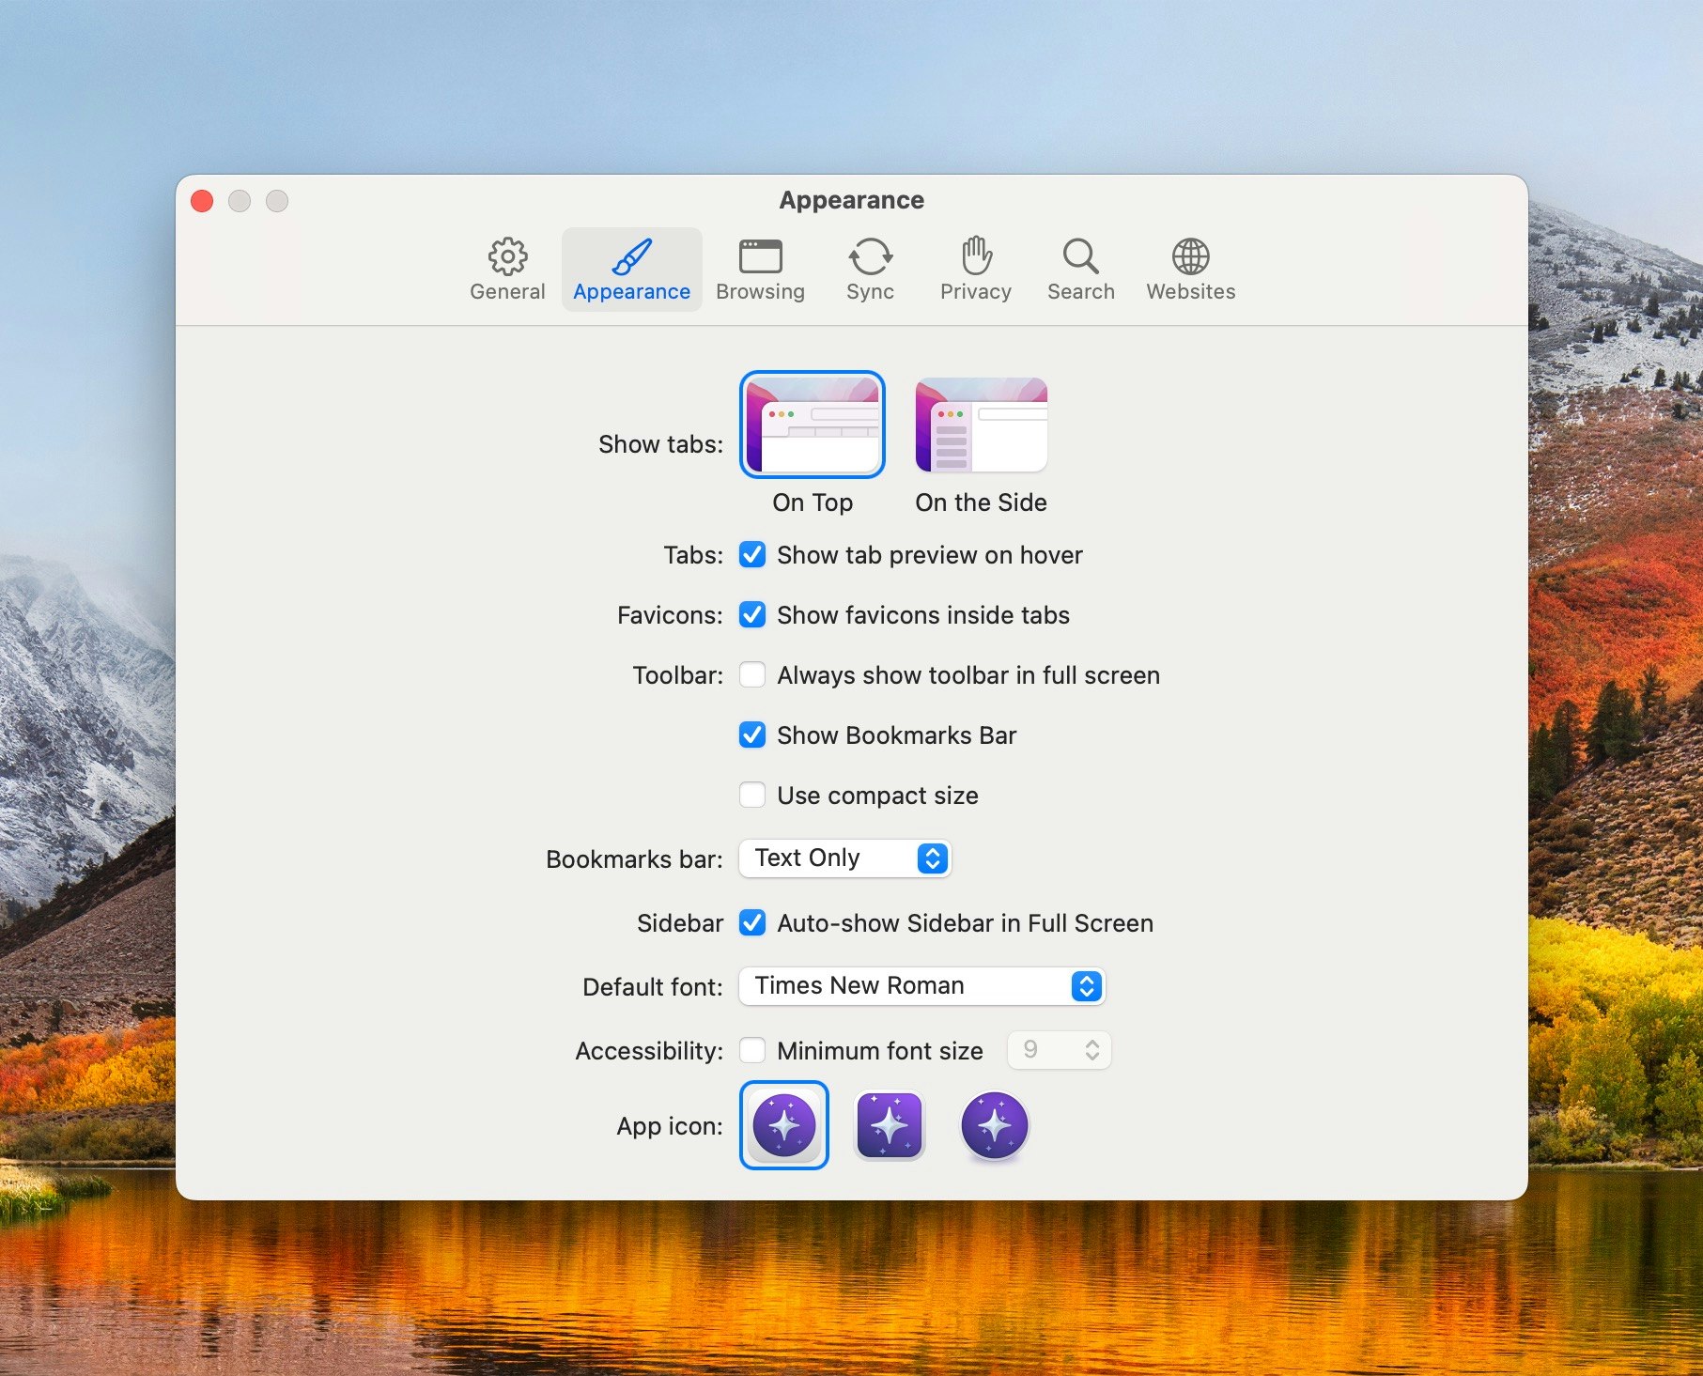
Task: Select the first app icon option
Action: click(784, 1124)
